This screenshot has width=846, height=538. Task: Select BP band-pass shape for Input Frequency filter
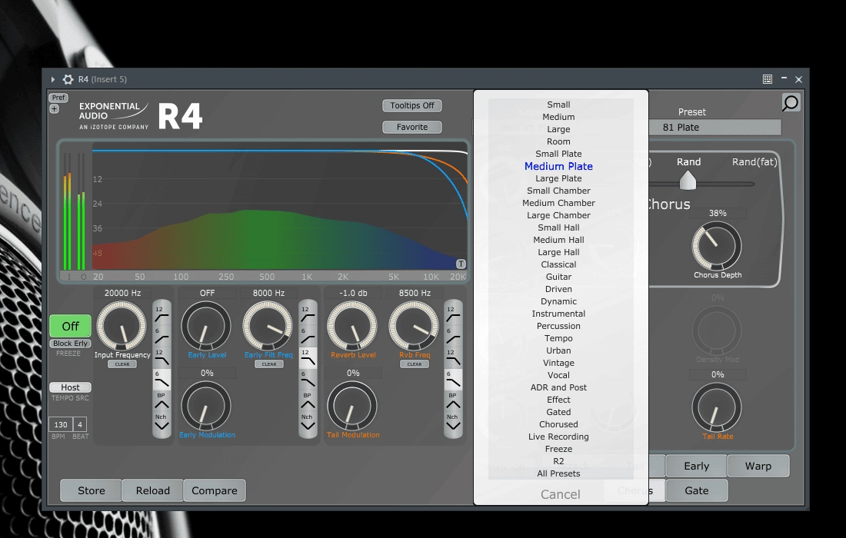[162, 400]
